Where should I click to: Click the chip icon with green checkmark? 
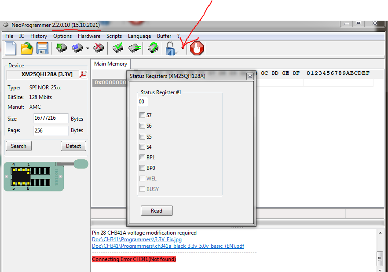(118, 48)
